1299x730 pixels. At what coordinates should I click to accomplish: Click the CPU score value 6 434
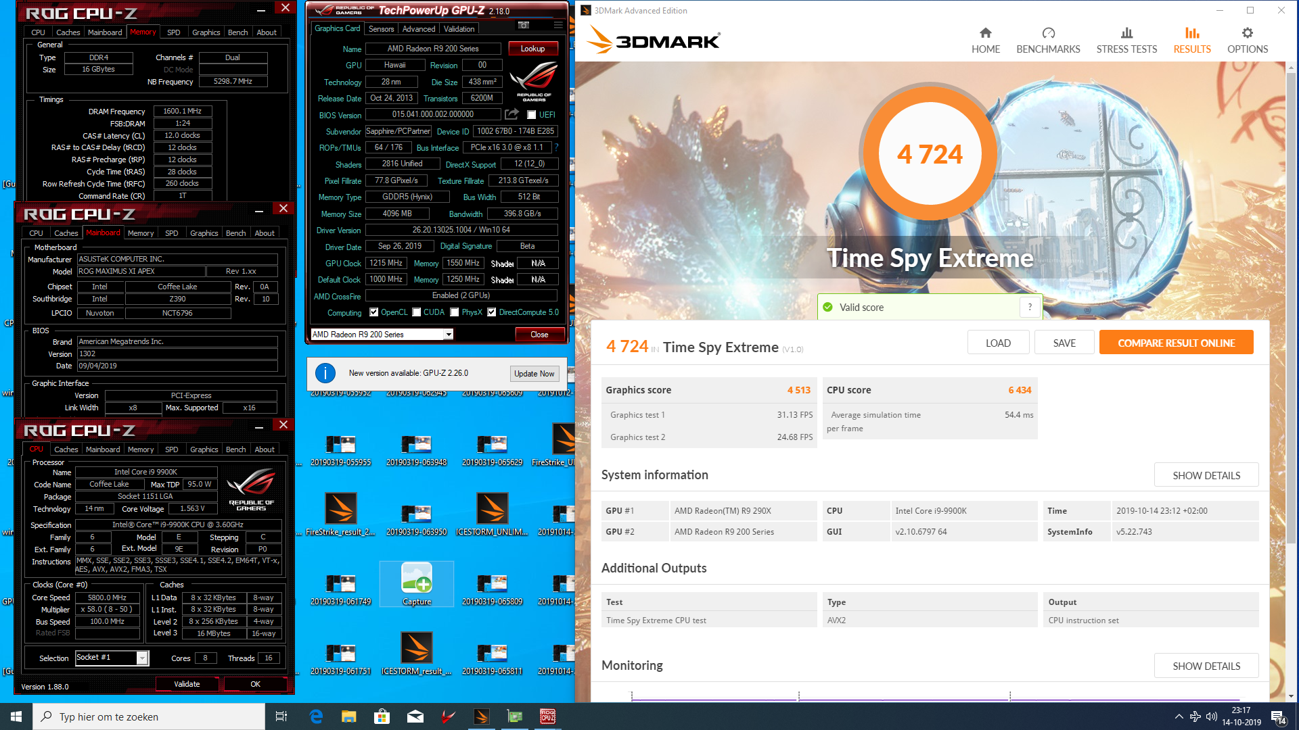tap(1020, 390)
